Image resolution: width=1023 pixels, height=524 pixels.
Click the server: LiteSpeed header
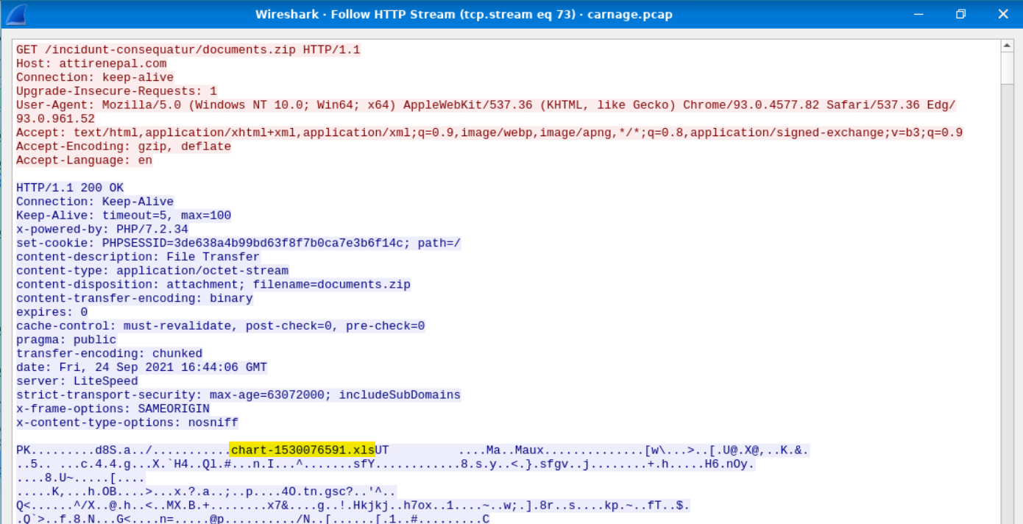[x=77, y=381]
